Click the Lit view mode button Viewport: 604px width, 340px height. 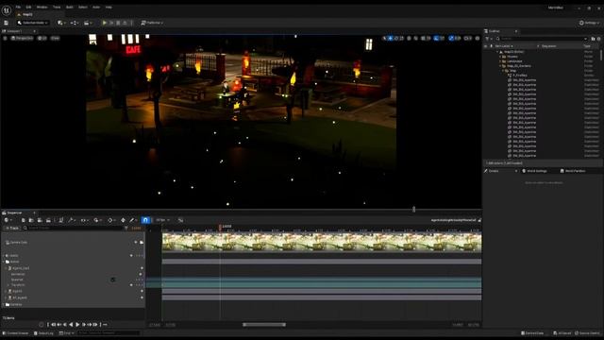click(x=42, y=38)
